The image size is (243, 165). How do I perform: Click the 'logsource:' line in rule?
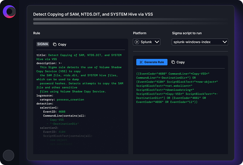point(45,96)
